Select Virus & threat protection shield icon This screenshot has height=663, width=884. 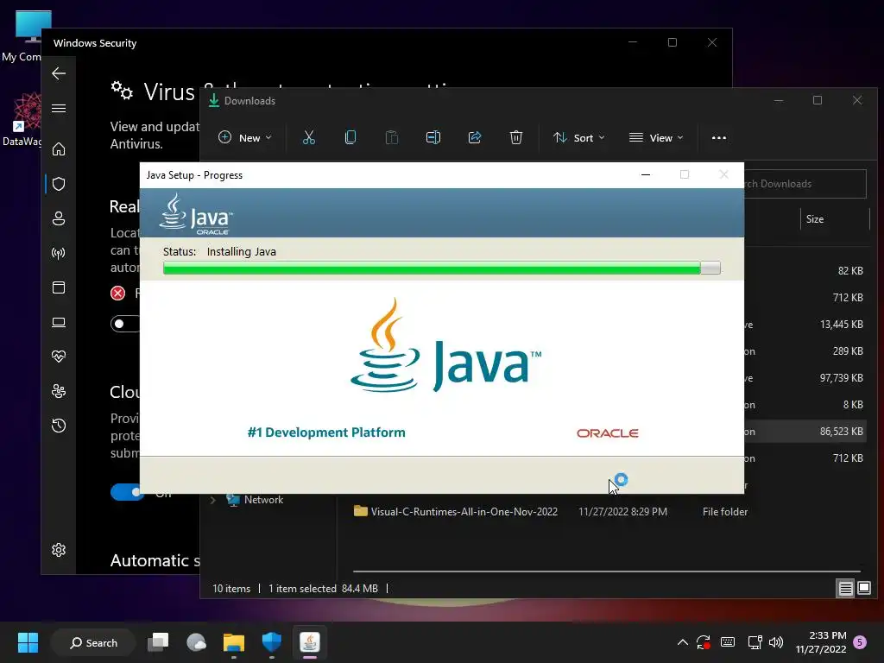point(59,184)
